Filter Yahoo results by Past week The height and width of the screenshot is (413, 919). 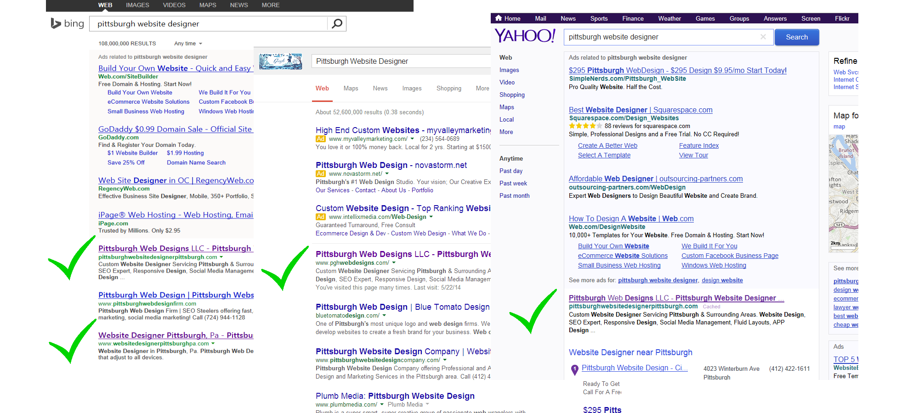pos(513,183)
